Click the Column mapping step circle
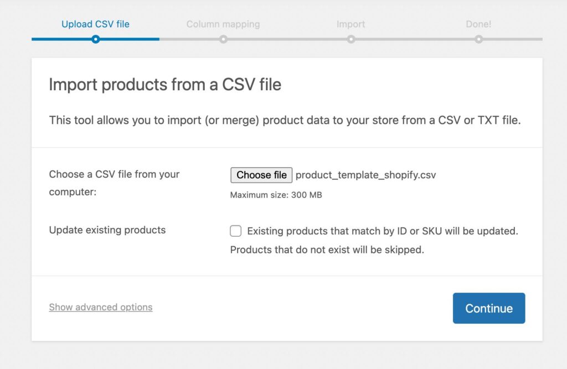This screenshot has height=369, width=567. (x=223, y=39)
